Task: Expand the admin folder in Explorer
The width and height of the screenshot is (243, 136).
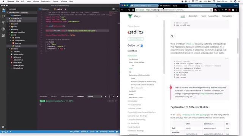Action: click(x=16, y=24)
